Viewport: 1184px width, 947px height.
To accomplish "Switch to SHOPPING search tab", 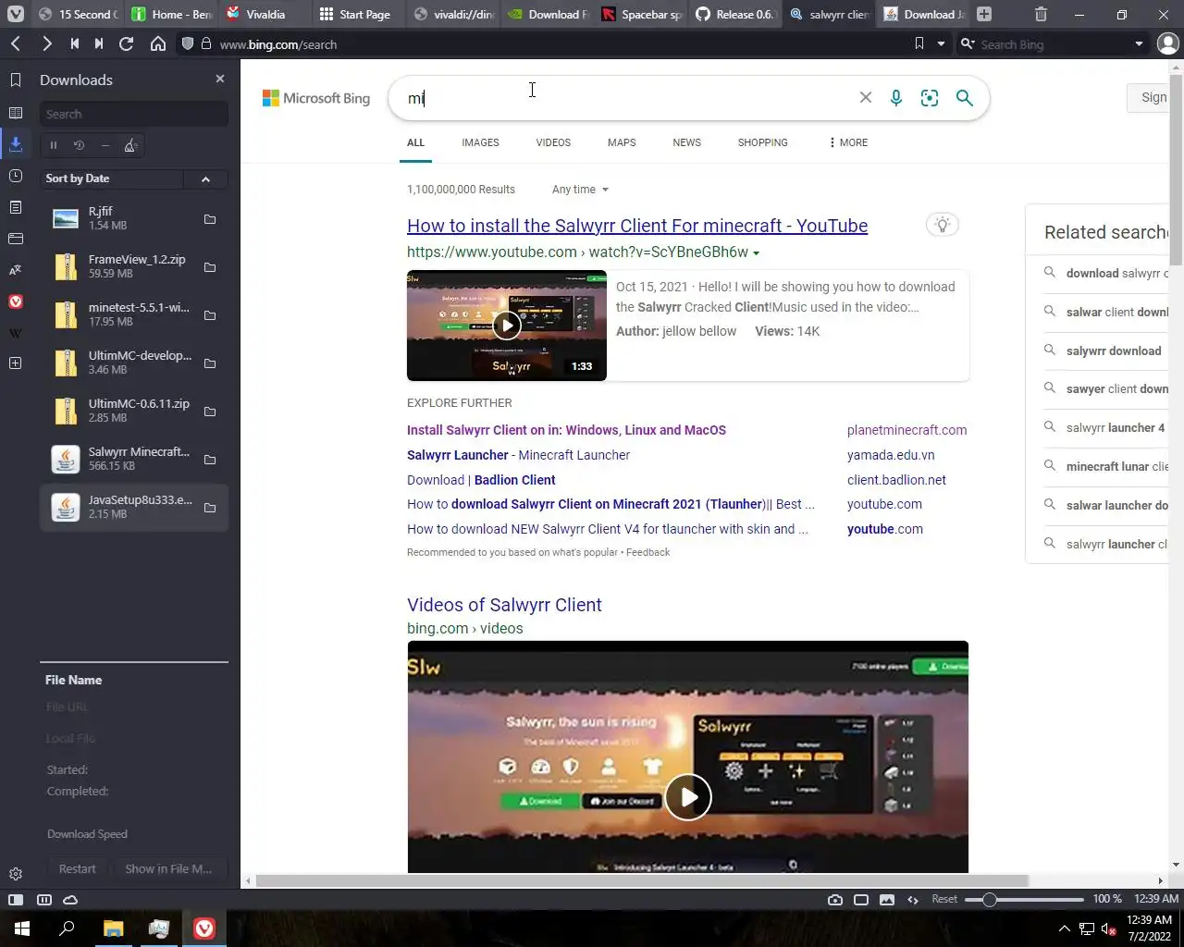I will [x=762, y=142].
